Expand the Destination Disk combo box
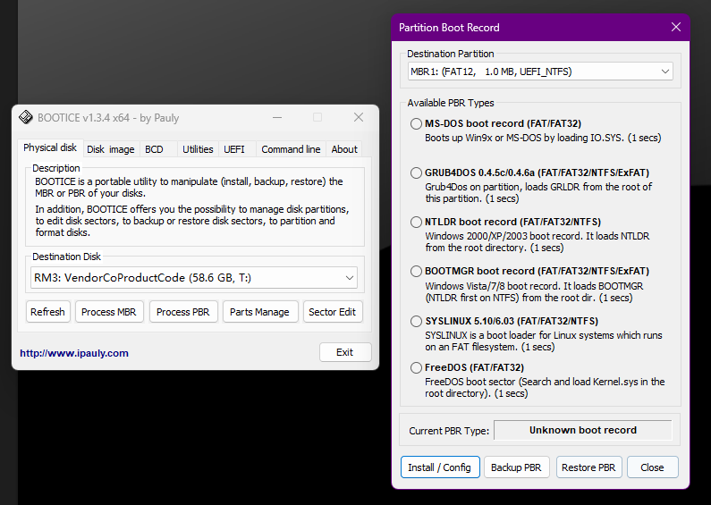Viewport: 711px width, 505px height. (x=194, y=277)
